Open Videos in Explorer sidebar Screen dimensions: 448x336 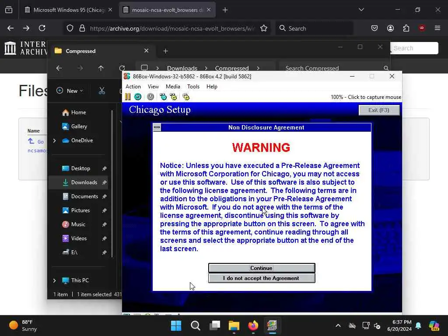(79, 238)
